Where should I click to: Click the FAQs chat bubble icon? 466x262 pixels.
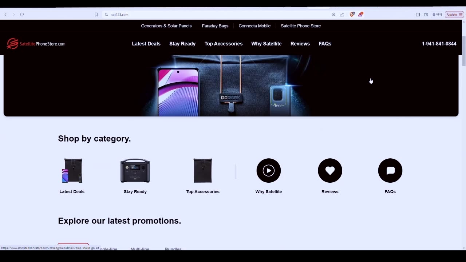(390, 170)
